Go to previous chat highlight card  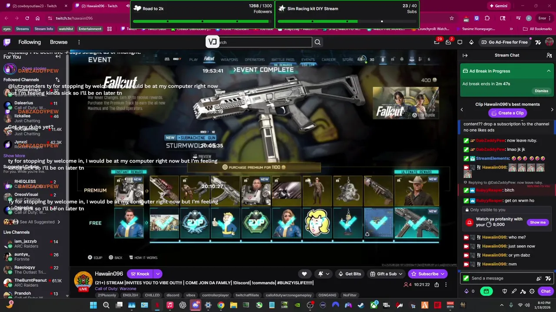point(462,110)
